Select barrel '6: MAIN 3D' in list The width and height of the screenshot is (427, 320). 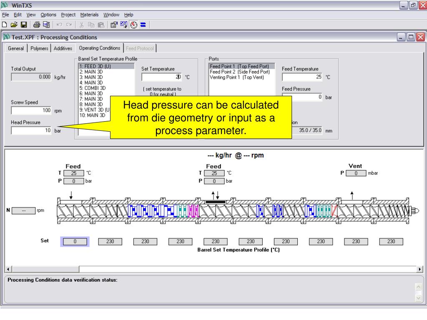[x=106, y=93]
